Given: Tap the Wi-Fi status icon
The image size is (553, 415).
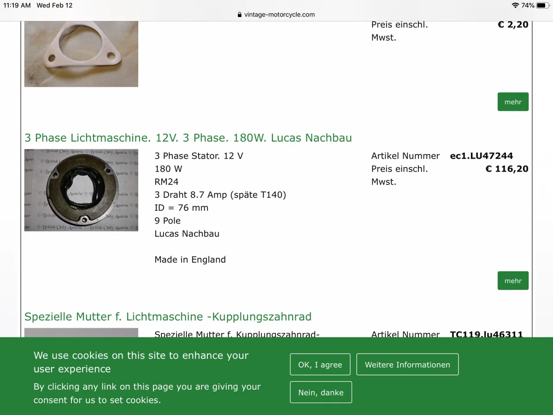Looking at the screenshot, I should pos(515,6).
